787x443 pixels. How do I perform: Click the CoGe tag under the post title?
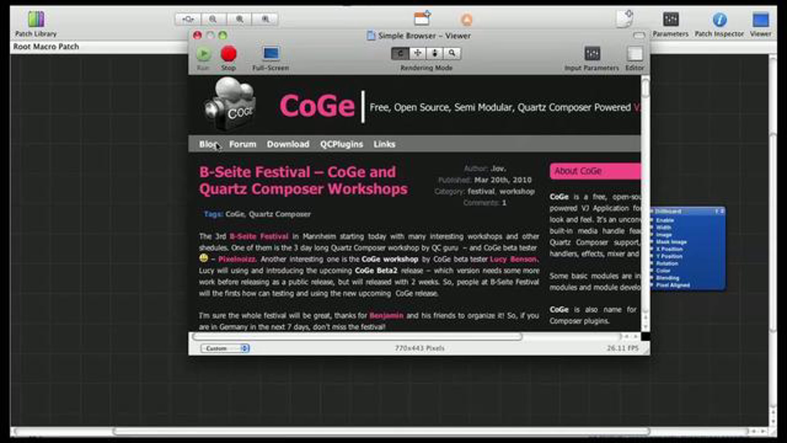pos(235,214)
